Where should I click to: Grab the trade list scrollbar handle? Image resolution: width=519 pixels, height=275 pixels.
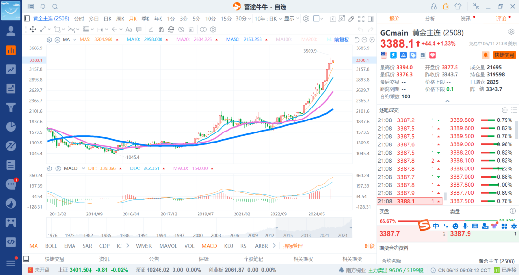(445, 197)
